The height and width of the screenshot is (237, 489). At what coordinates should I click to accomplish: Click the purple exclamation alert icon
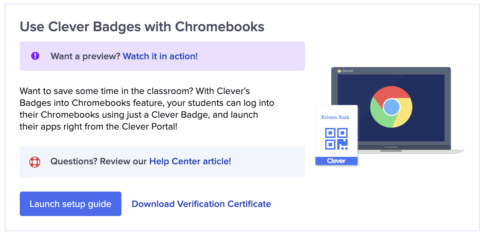pyautogui.click(x=35, y=56)
